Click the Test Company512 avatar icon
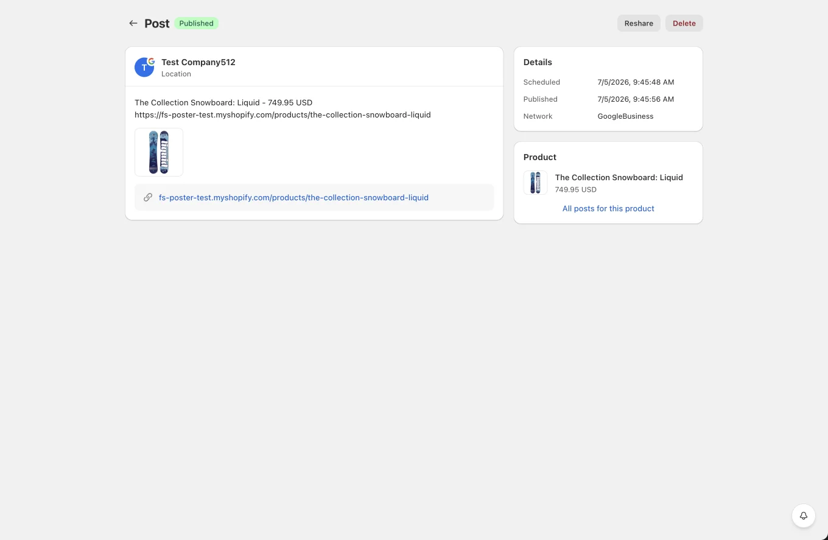 144,67
